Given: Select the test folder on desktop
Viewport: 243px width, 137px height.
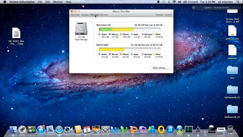Looking at the screenshot, I should coord(232,72).
